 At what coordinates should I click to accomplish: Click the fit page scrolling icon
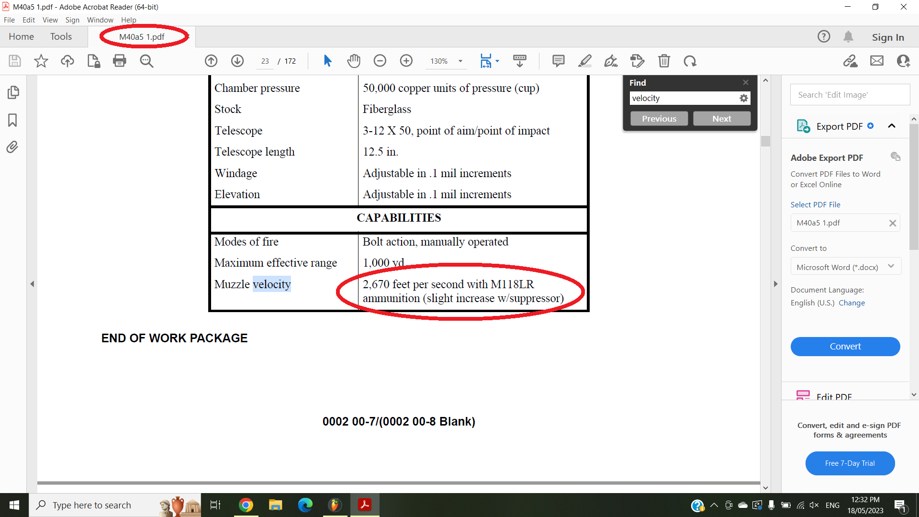(486, 61)
